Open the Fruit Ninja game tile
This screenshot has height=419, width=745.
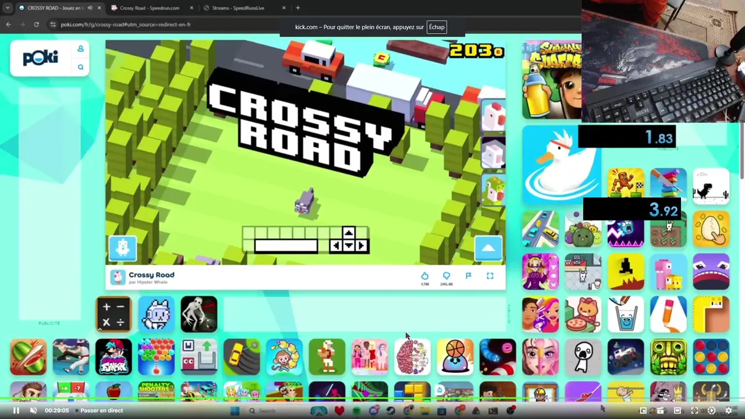28,357
